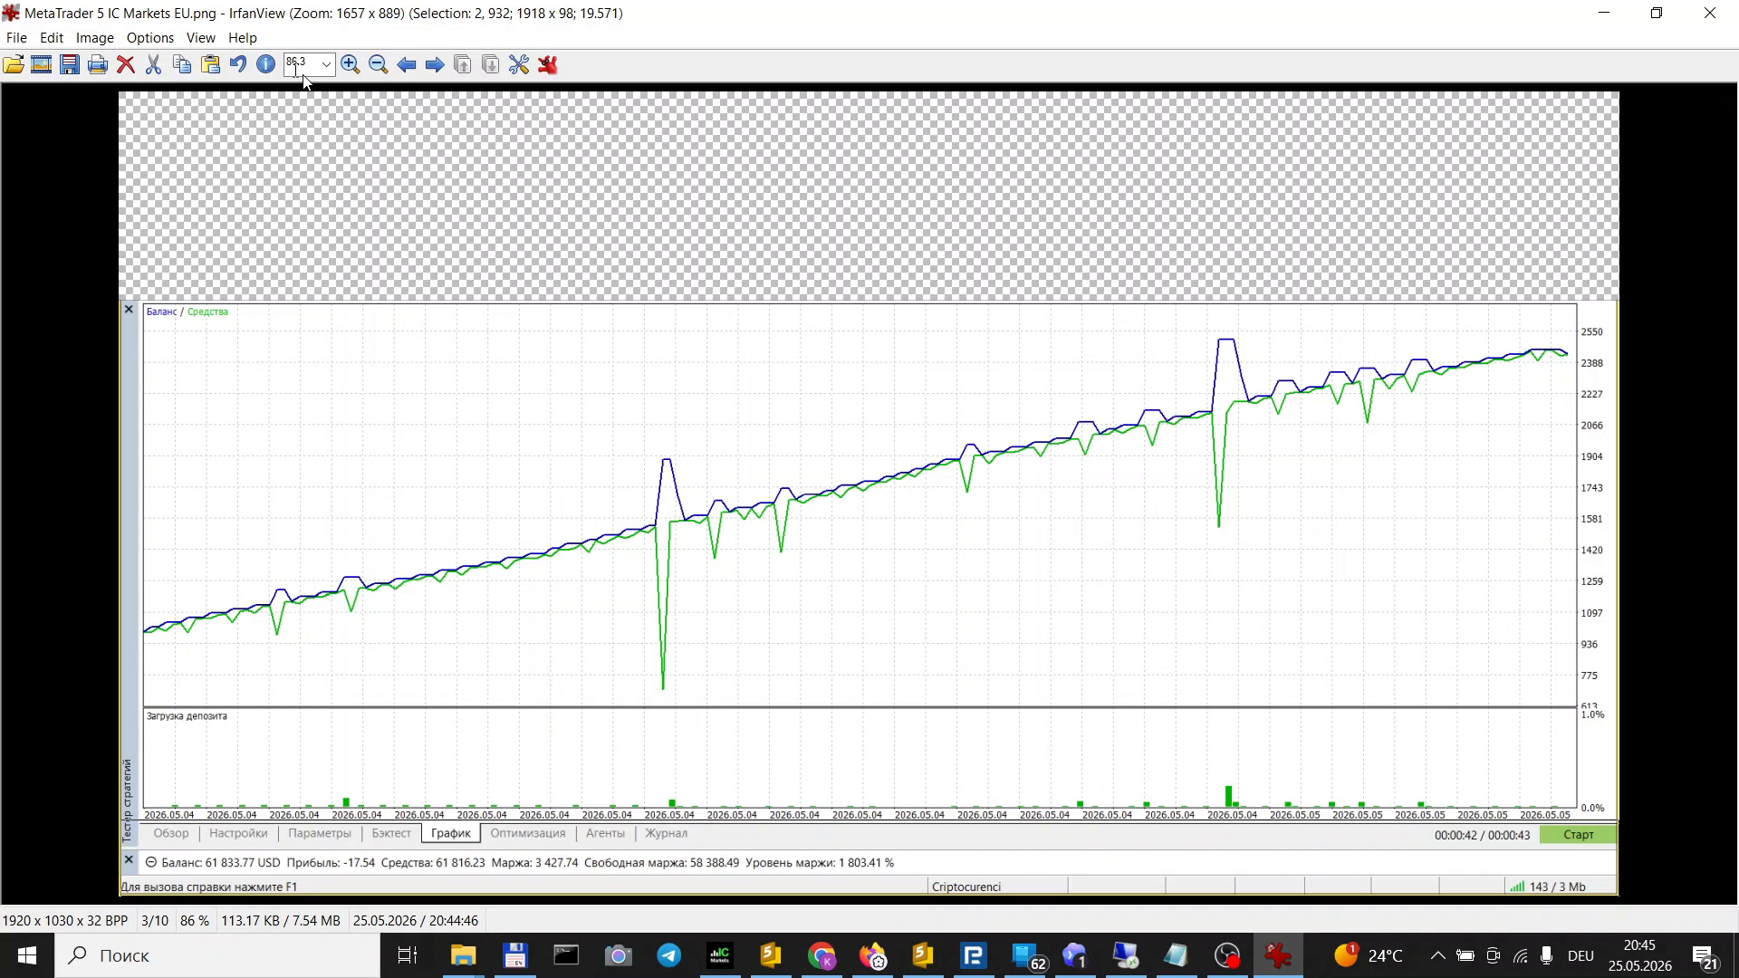The image size is (1739, 978).
Task: Click the График tab in the pictured tester
Action: pos(451,833)
